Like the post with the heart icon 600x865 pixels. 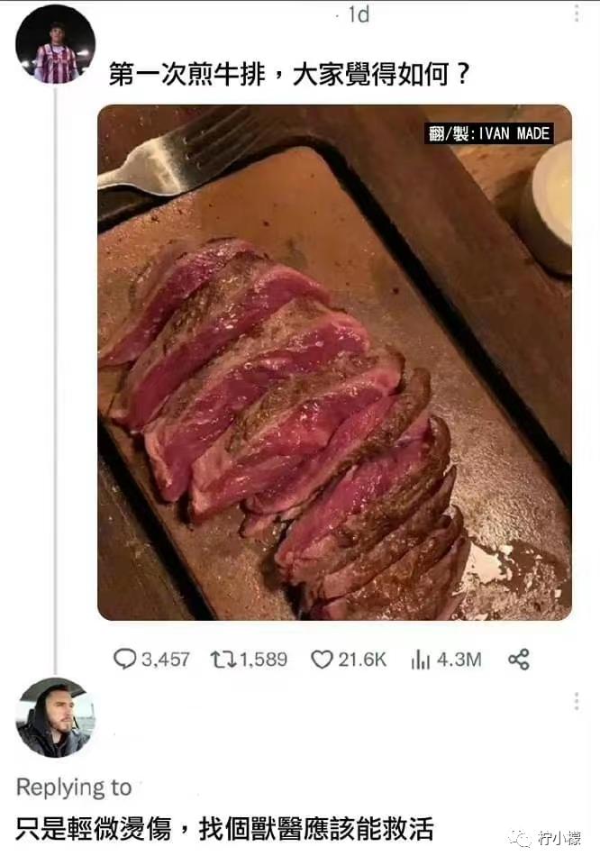[x=322, y=660]
